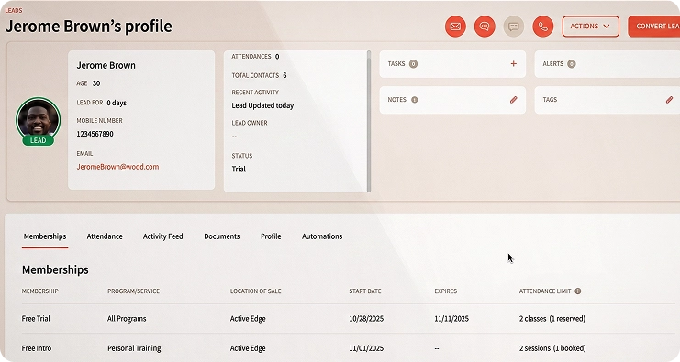This screenshot has height=362, width=680.
Task: Open JeromeBrown@wodd.com email link
Action: point(117,167)
